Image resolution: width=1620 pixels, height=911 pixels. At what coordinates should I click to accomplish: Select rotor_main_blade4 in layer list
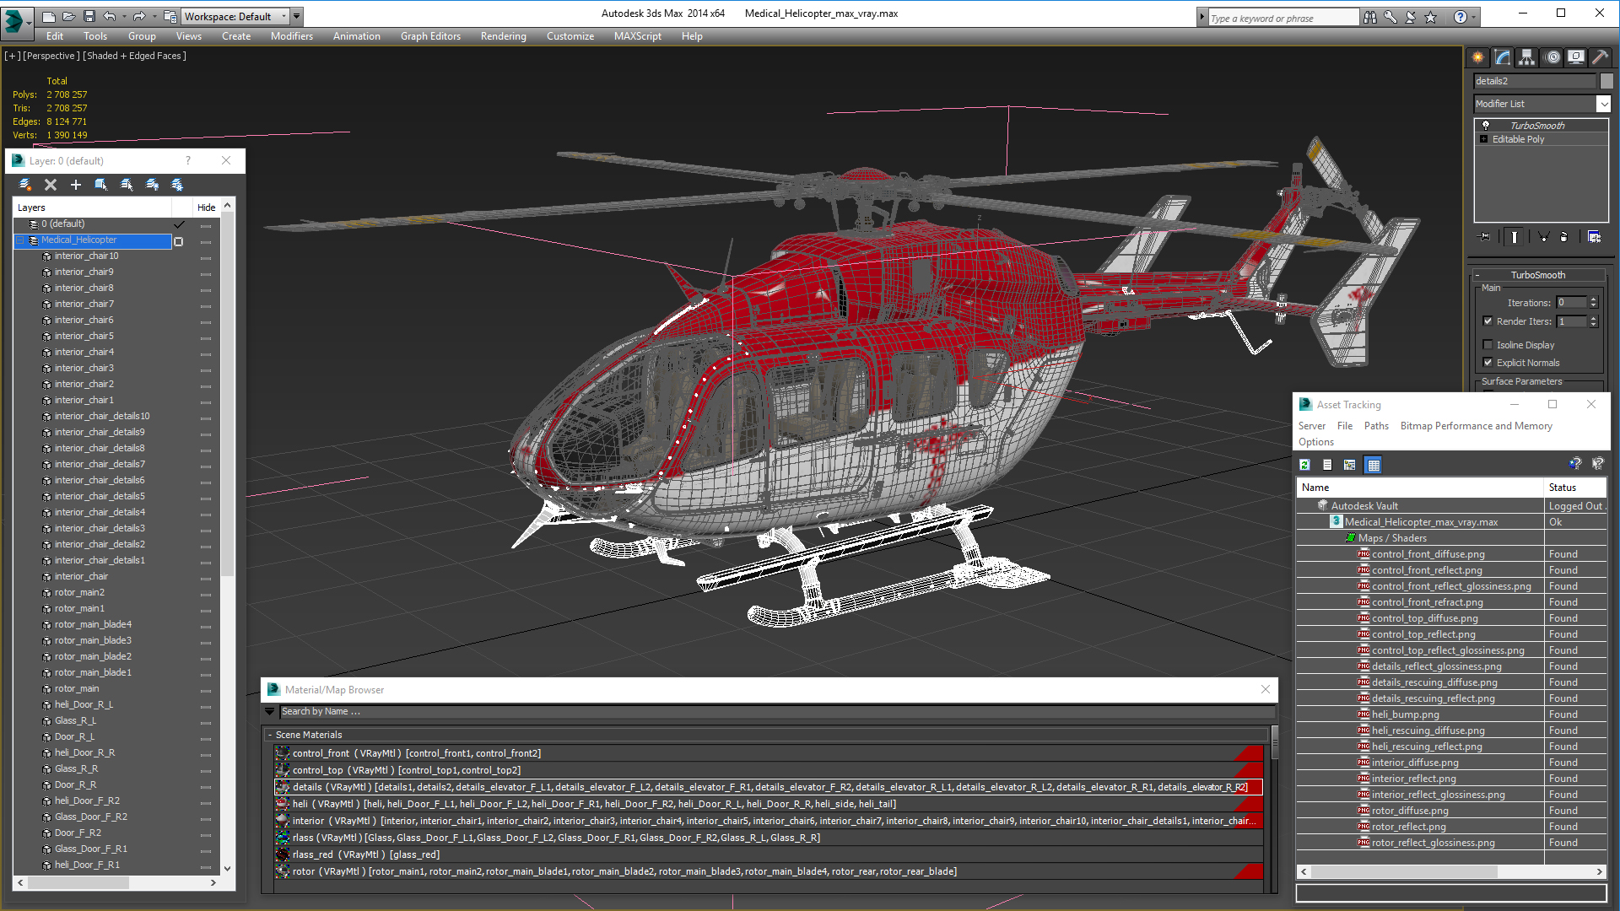(93, 624)
